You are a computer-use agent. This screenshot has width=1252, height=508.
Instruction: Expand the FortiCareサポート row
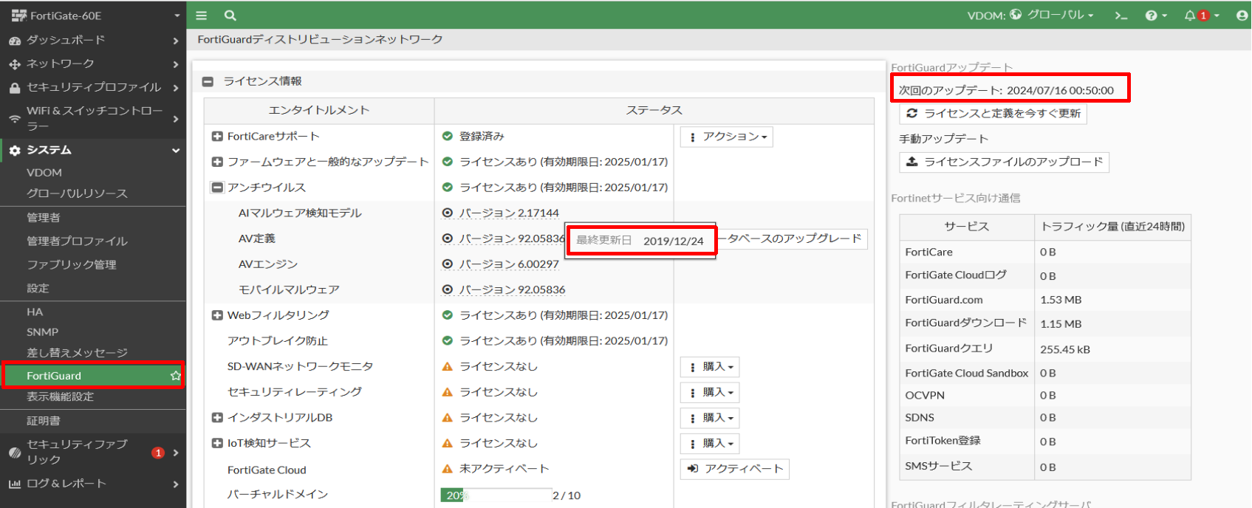(x=217, y=136)
